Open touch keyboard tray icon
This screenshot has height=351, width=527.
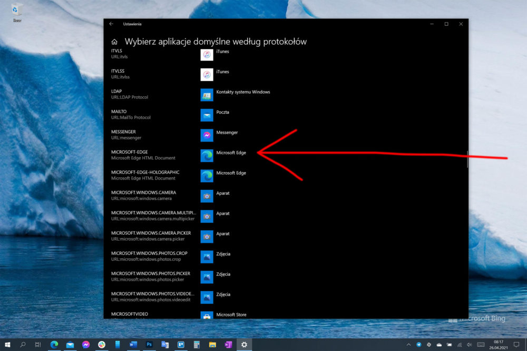(x=481, y=345)
